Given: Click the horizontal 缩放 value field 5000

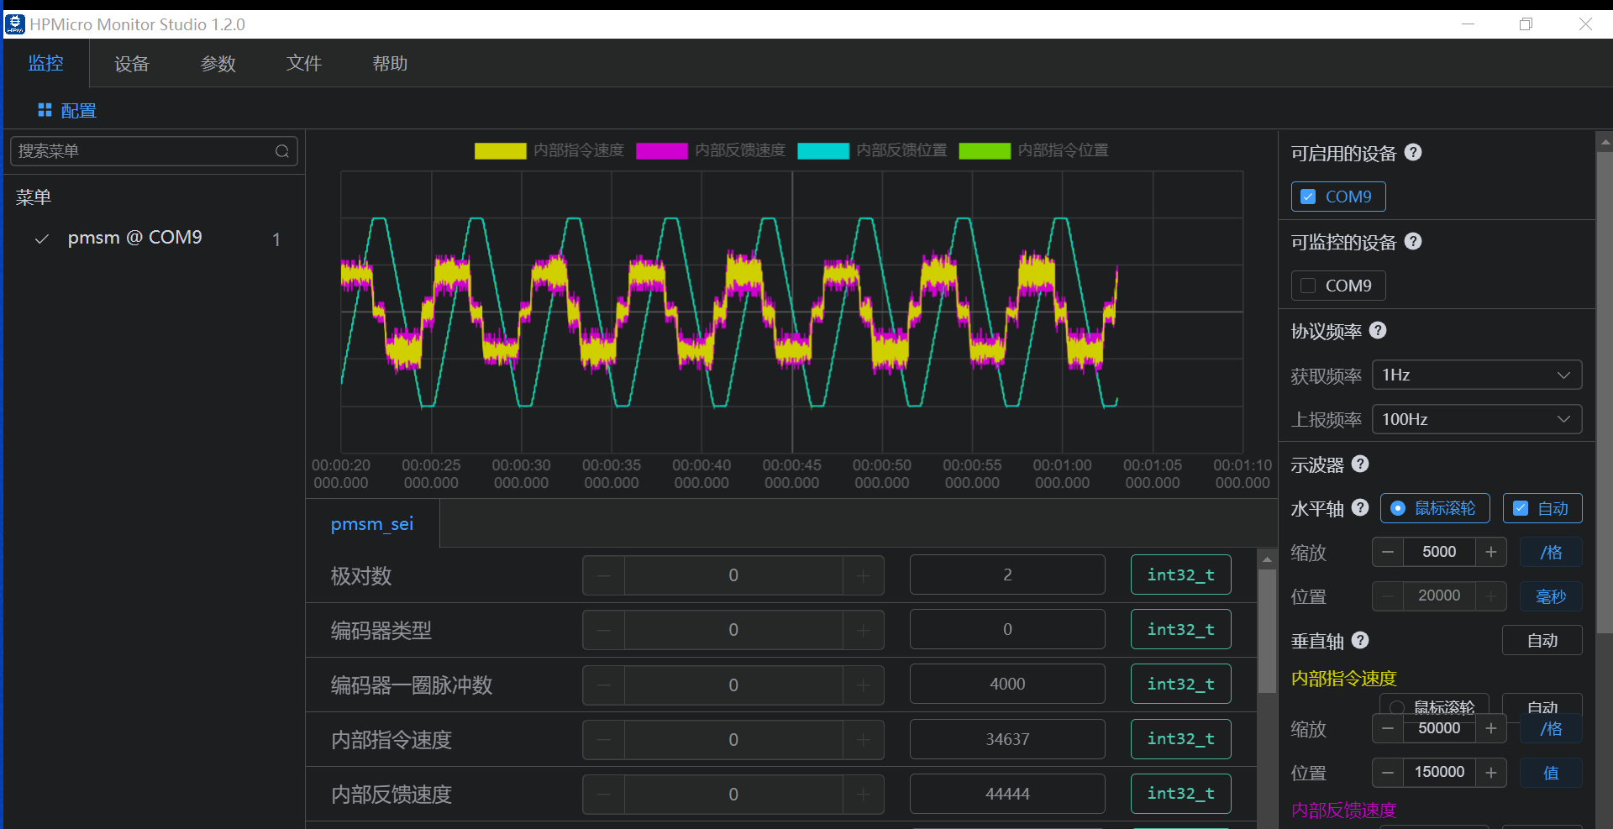Looking at the screenshot, I should (1439, 552).
